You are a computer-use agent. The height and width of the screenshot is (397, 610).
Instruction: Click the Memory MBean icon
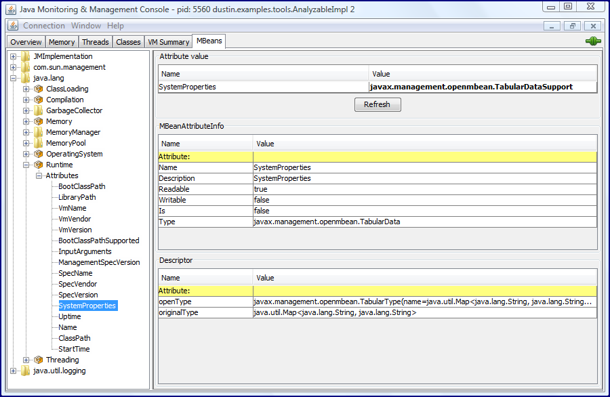[38, 122]
